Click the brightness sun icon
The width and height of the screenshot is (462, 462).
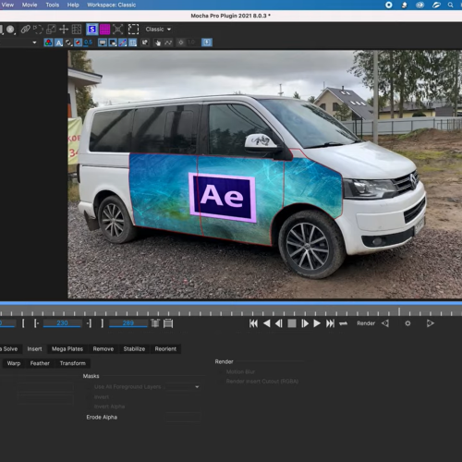(x=181, y=43)
